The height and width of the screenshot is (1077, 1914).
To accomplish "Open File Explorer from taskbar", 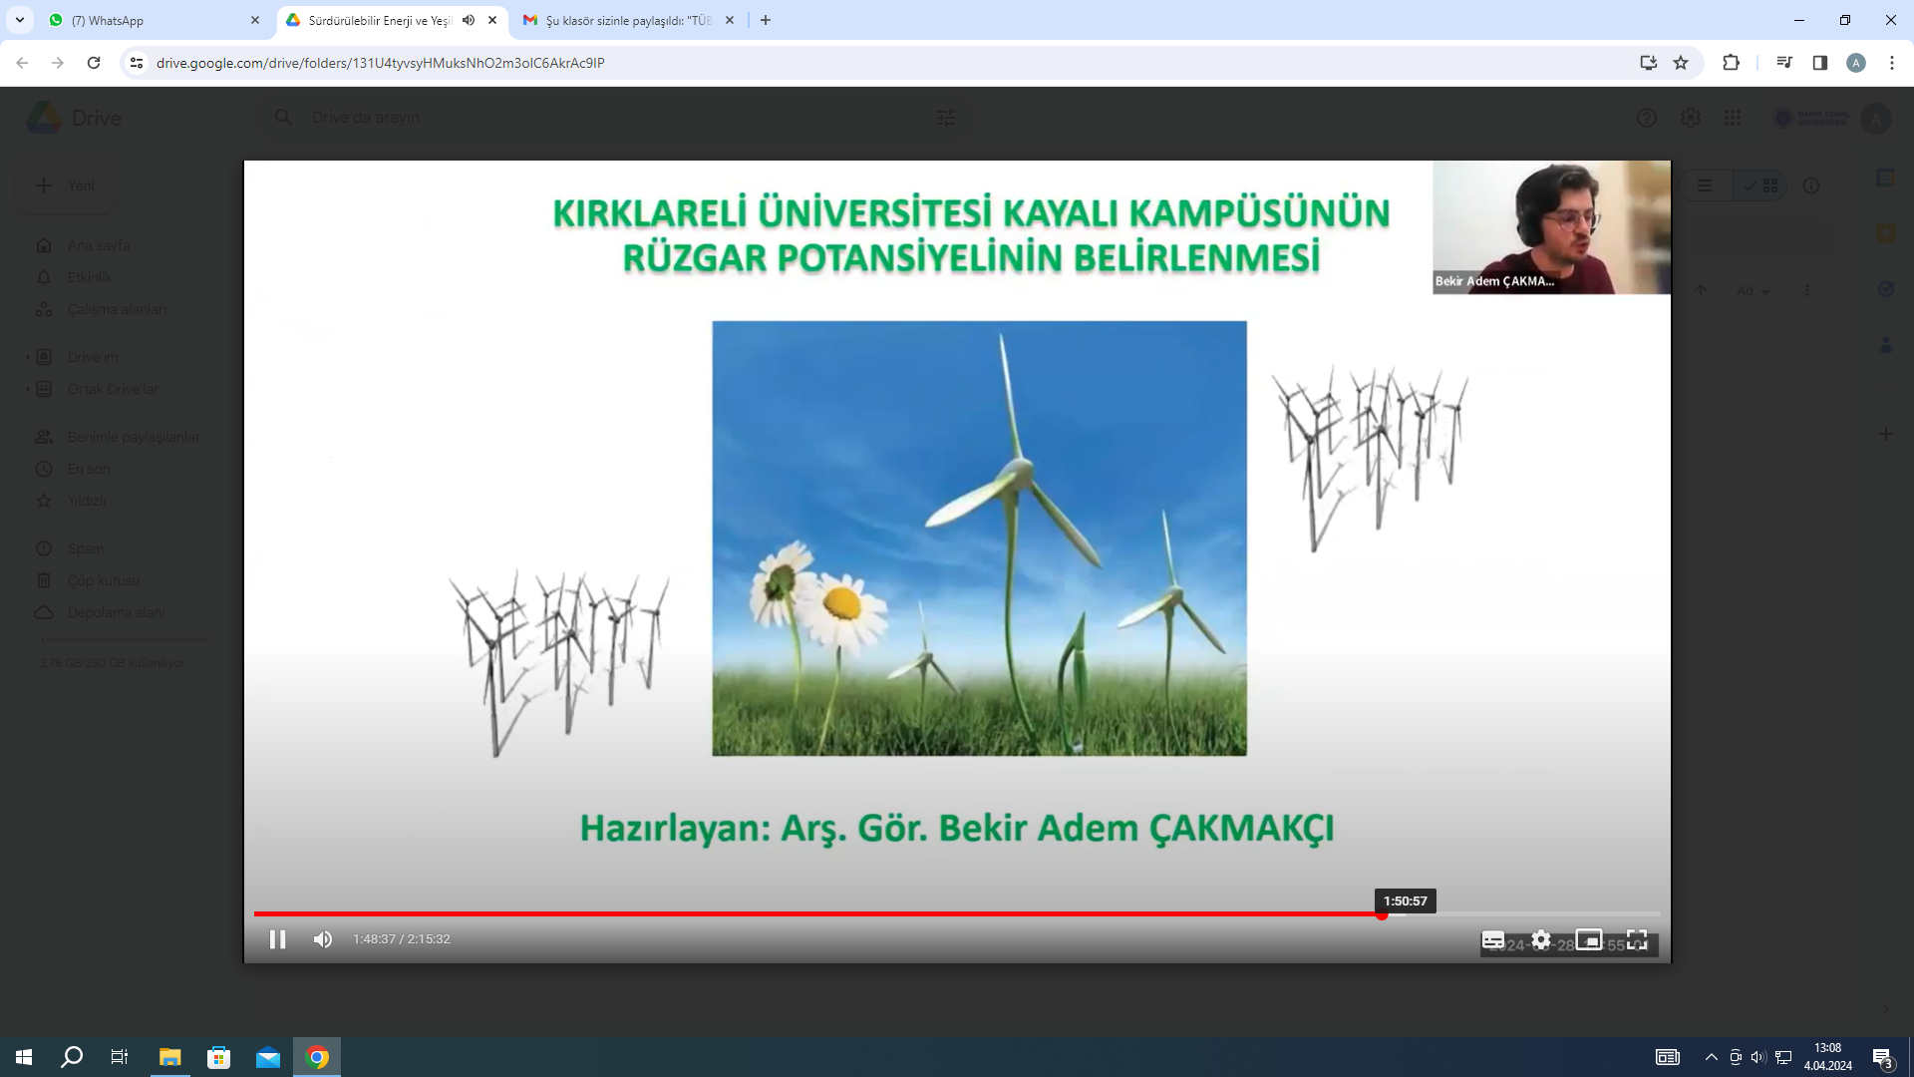I will click(170, 1057).
